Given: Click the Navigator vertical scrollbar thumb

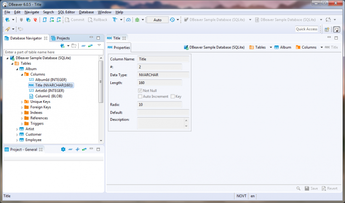Looking at the screenshot, I should point(101,82).
